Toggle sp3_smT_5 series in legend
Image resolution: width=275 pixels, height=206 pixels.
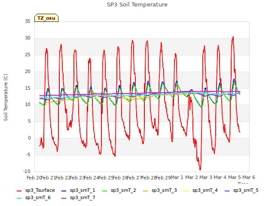coord(241,191)
